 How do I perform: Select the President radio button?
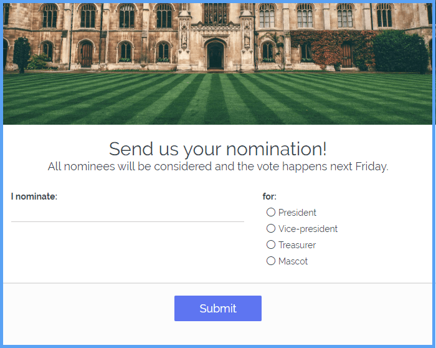point(271,213)
